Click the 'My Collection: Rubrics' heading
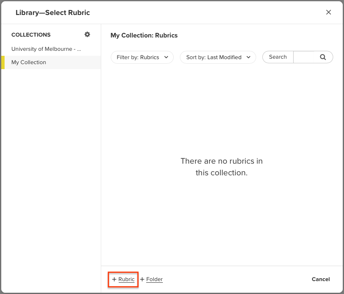 [144, 35]
